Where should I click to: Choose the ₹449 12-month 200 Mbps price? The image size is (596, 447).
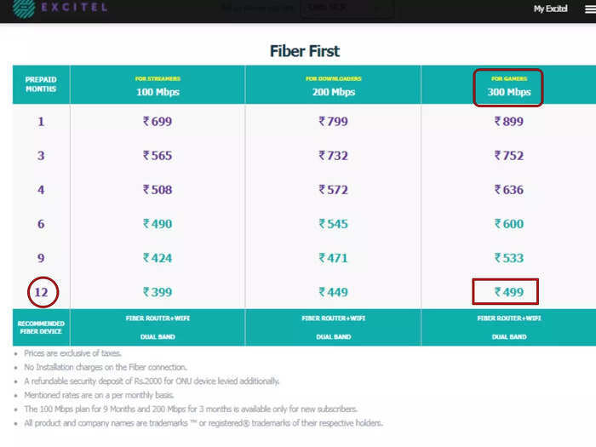tap(334, 292)
